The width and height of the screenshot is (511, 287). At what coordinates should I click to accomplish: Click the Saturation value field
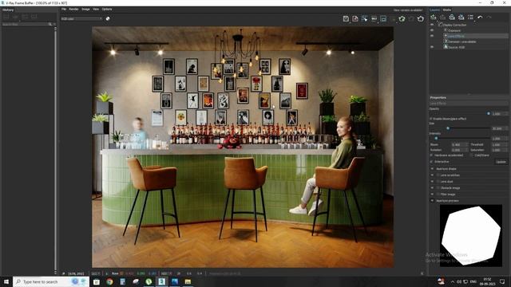click(500, 150)
